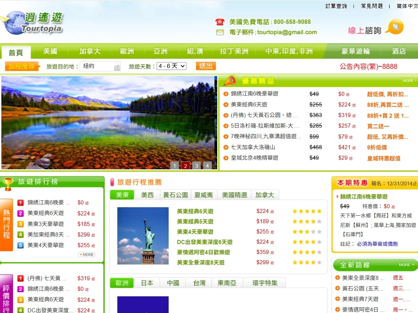Switch to slide 3 of the banner
This screenshot has height=313, width=418.
(196, 166)
